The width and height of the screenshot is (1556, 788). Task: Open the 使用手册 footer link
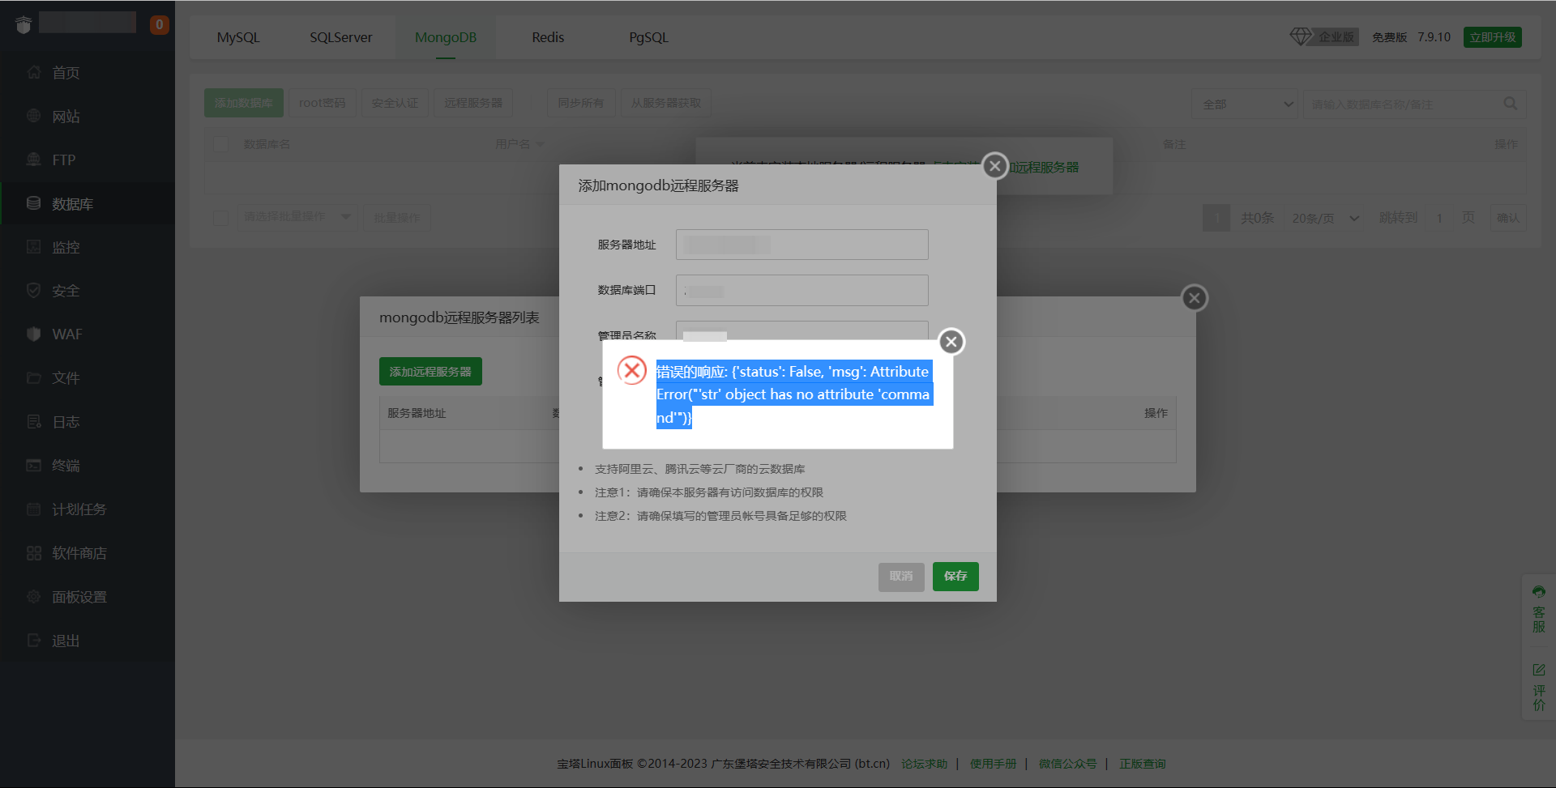point(993,764)
